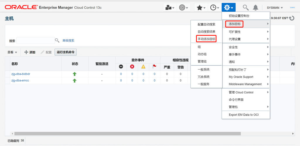Expand the 管理包 submenu

(x=246, y=107)
